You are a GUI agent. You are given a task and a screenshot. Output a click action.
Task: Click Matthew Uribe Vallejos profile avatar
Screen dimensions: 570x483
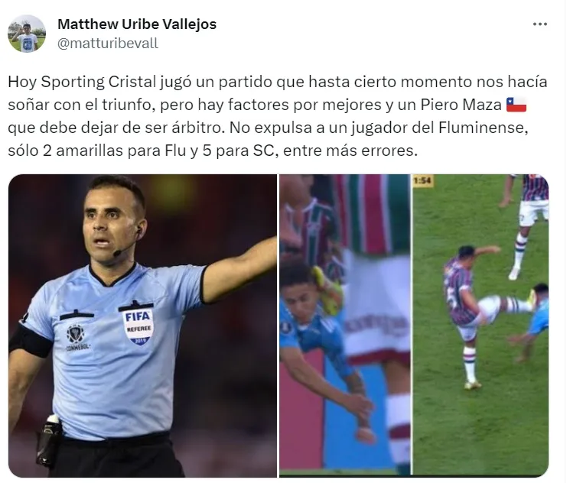27,34
